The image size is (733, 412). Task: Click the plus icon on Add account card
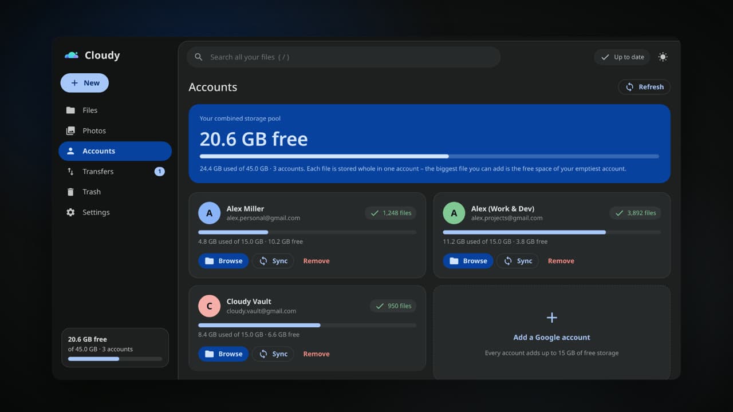point(551,318)
